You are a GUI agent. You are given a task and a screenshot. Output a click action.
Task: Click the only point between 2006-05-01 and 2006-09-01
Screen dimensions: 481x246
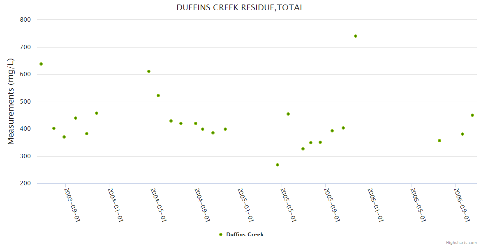tap(439, 141)
